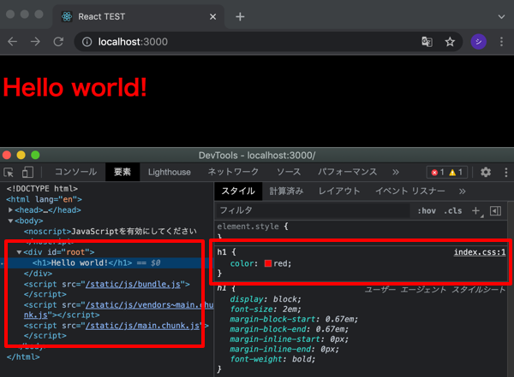Viewport: 514px width, 377px height.
Task: Expand the head element node
Action: pyautogui.click(x=11, y=209)
